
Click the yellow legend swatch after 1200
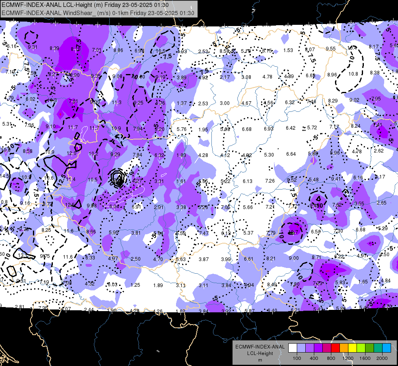pos(352,348)
